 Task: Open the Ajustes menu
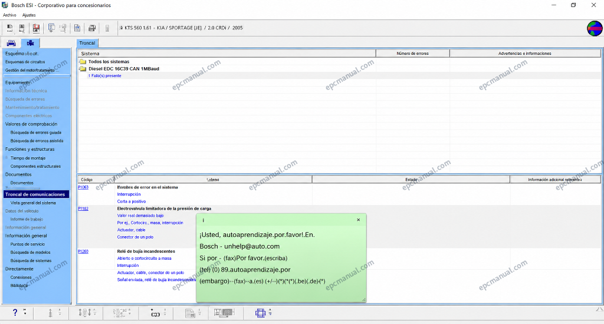click(x=29, y=15)
